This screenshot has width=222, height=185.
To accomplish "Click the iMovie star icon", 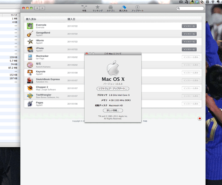I will click(30, 42).
